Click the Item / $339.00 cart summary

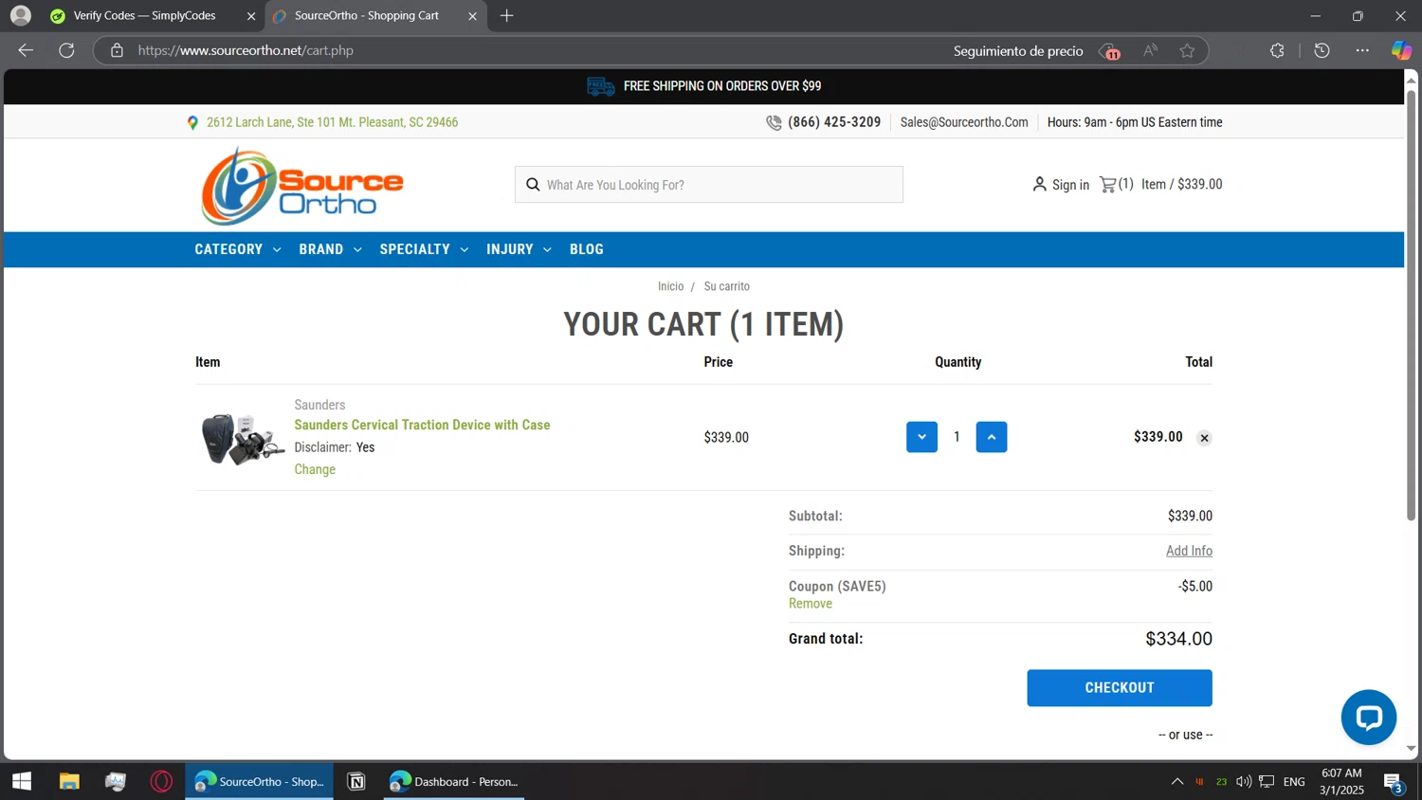click(x=1181, y=184)
